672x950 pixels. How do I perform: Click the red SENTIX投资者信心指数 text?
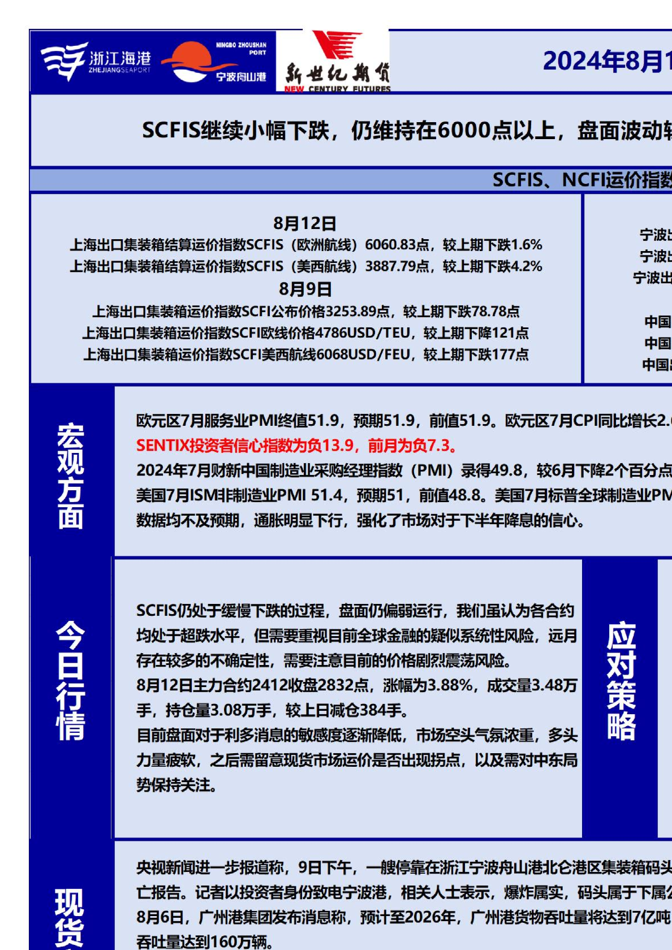click(x=296, y=446)
